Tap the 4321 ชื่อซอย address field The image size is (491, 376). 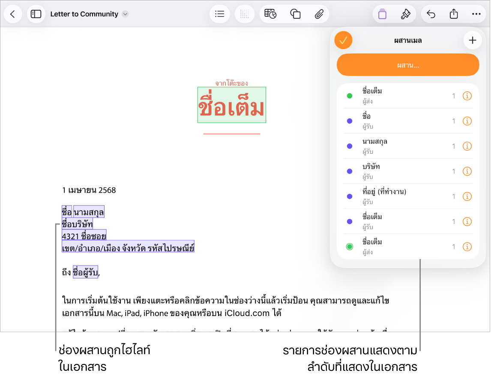click(x=84, y=236)
